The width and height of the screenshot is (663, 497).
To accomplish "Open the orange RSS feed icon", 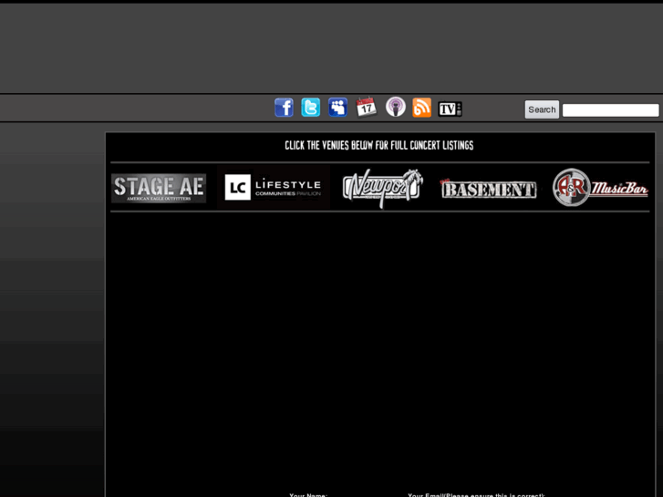I will (x=421, y=108).
